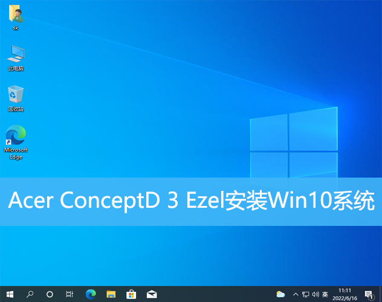Launch Microsoft Edge from the taskbar
Image resolution: width=382 pixels, height=302 pixels.
(x=91, y=294)
